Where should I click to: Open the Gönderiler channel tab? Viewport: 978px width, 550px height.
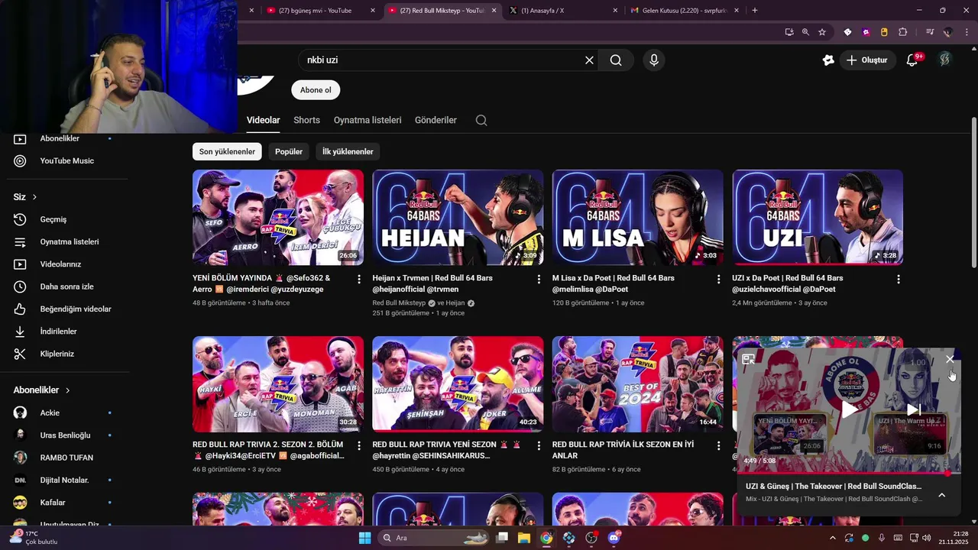click(436, 120)
